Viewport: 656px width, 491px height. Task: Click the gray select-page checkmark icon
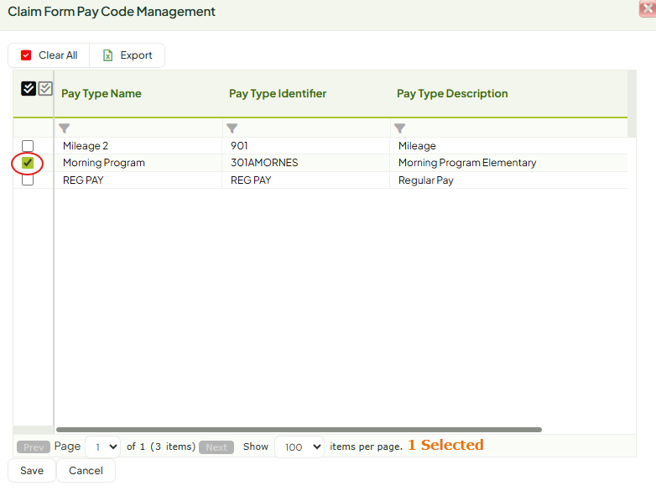45,88
